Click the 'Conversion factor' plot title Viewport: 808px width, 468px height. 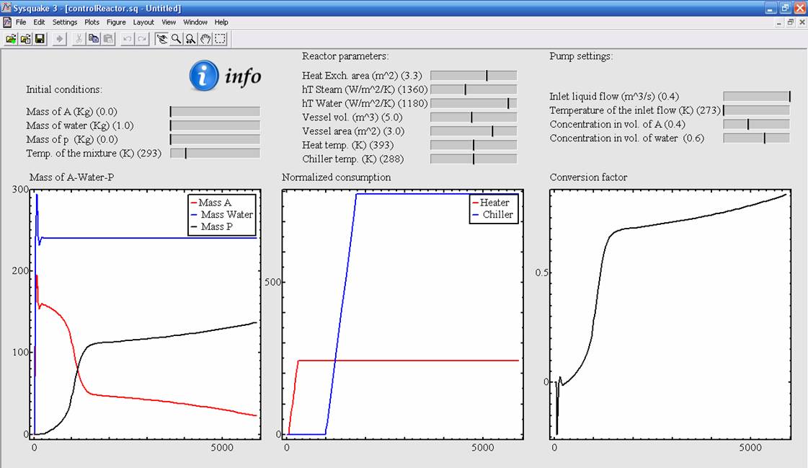pyautogui.click(x=588, y=177)
